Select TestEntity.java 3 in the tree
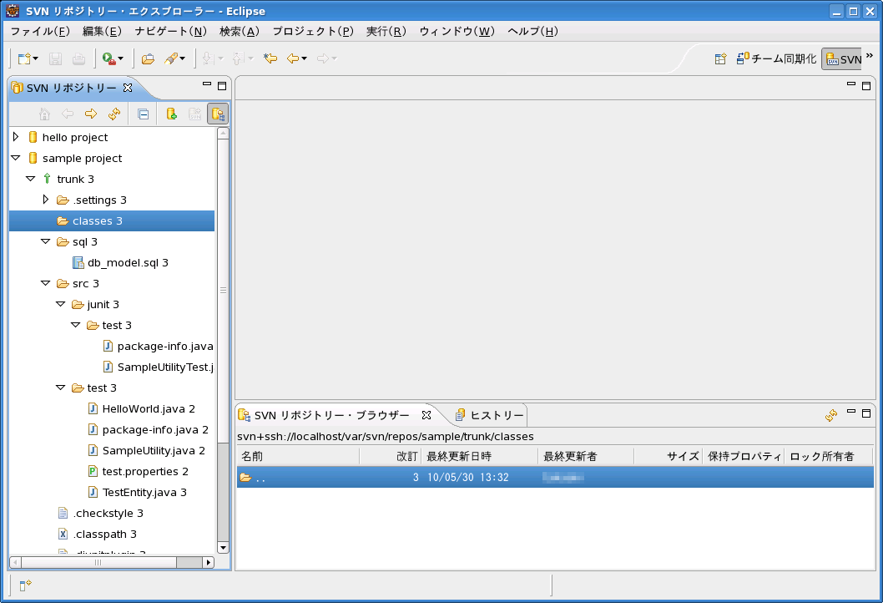Image resolution: width=883 pixels, height=603 pixels. coord(138,492)
